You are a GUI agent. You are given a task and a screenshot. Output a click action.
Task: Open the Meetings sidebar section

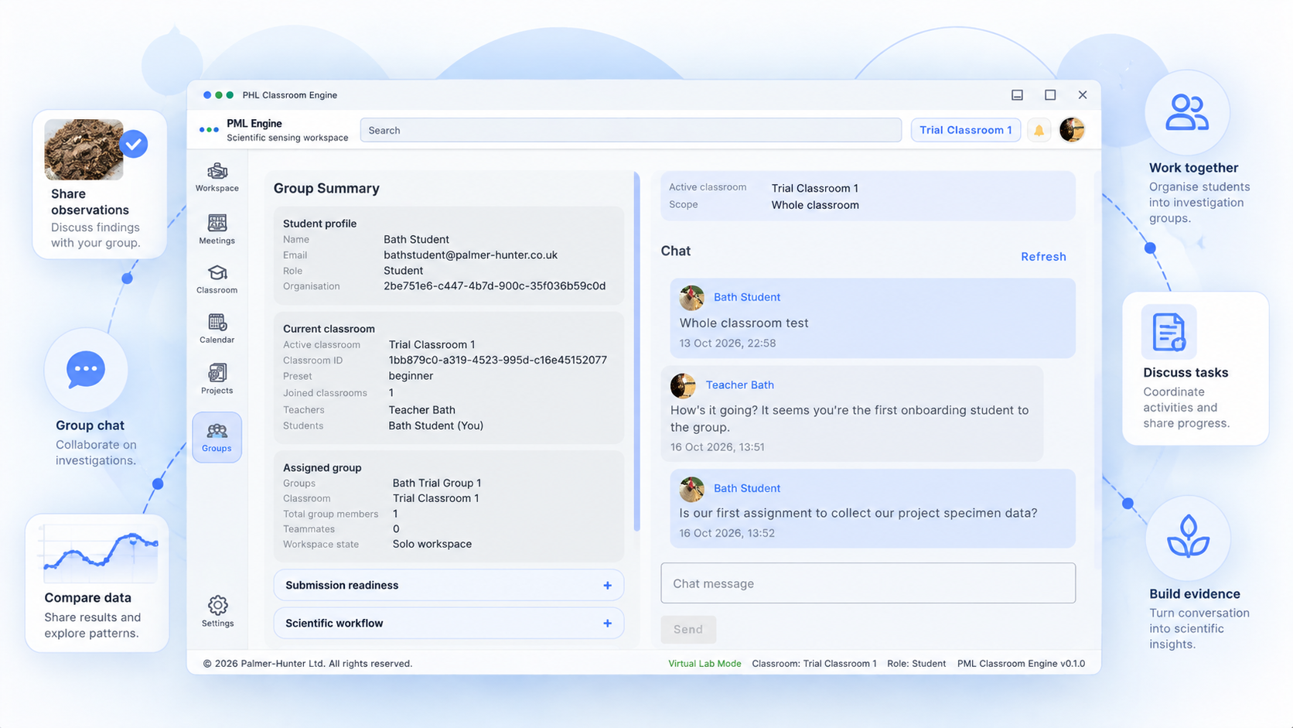[217, 229]
